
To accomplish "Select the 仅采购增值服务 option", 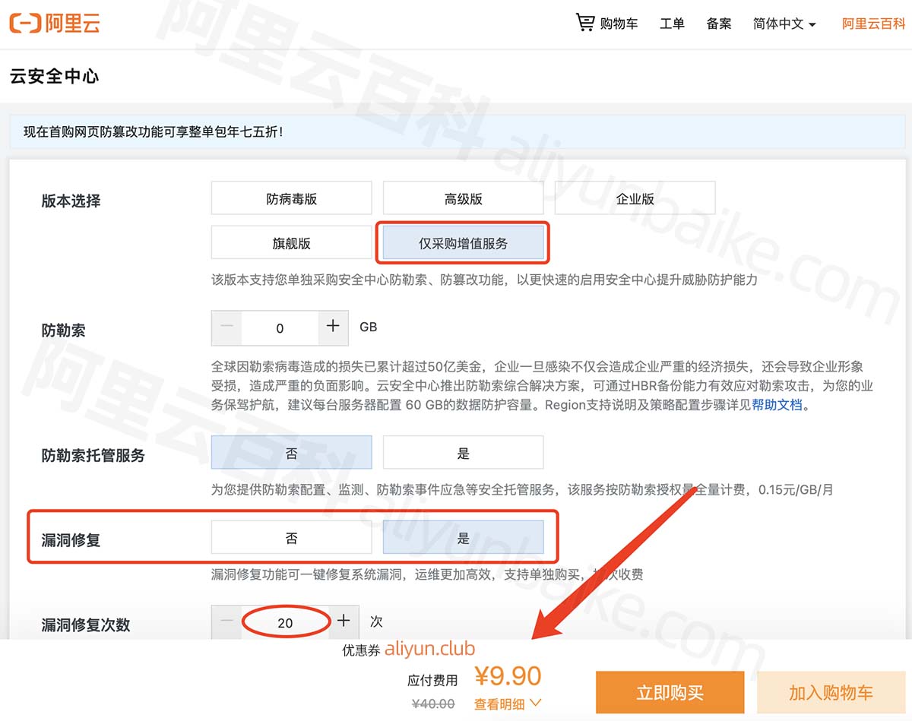I will 464,243.
